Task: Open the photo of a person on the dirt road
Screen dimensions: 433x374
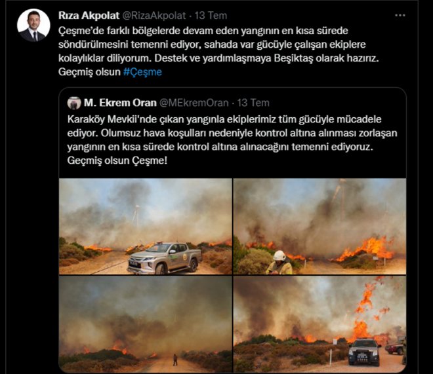Action: tap(146, 324)
